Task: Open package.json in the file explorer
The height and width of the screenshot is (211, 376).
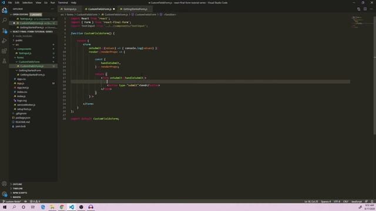Action: coord(23,118)
